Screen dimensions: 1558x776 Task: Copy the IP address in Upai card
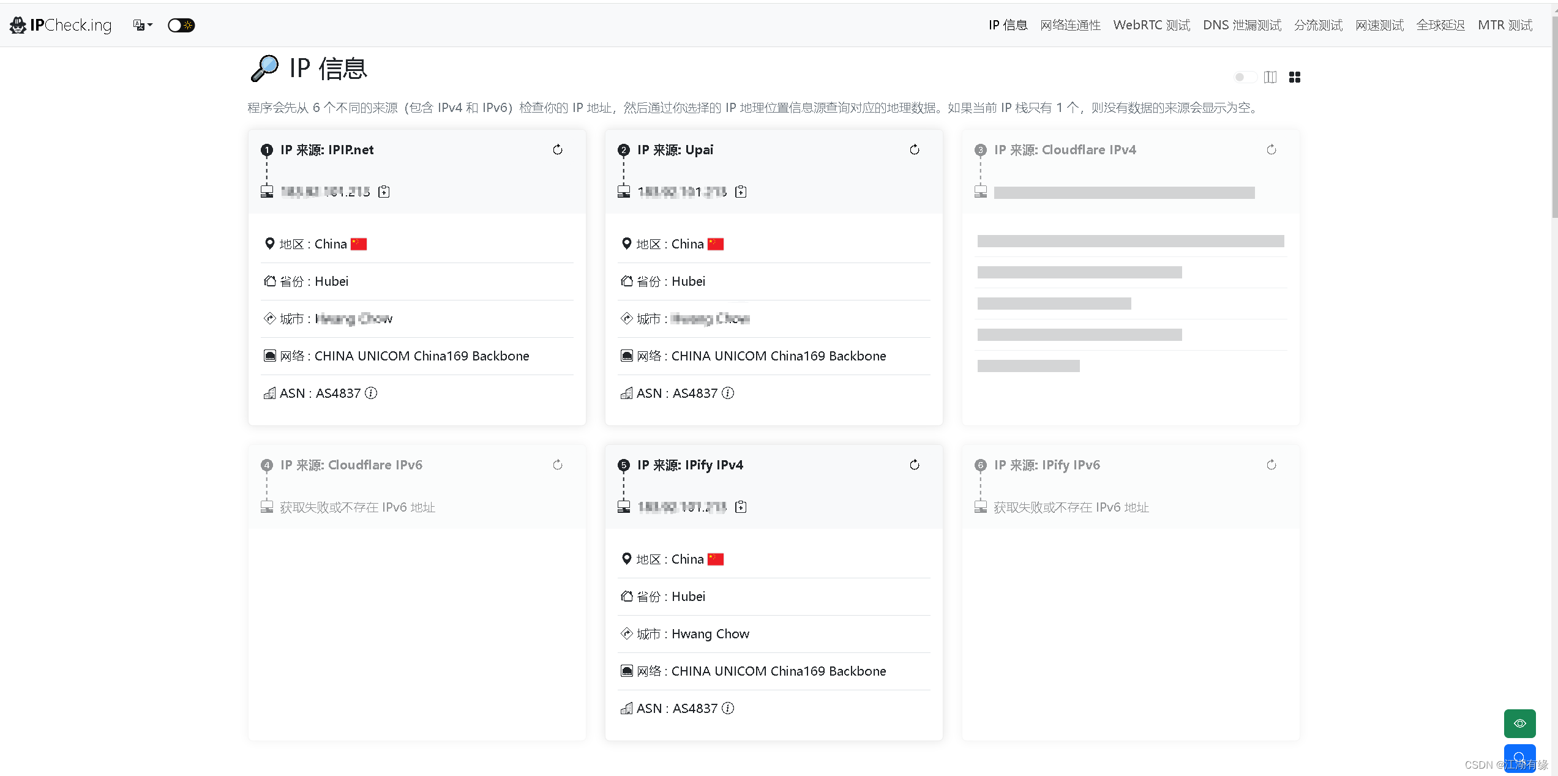pos(741,192)
